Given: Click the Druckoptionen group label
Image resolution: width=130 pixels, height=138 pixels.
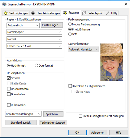Looking at the screenshot, I should [x=16, y=73].
